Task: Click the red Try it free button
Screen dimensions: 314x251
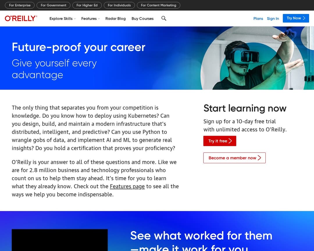Action: (220, 141)
